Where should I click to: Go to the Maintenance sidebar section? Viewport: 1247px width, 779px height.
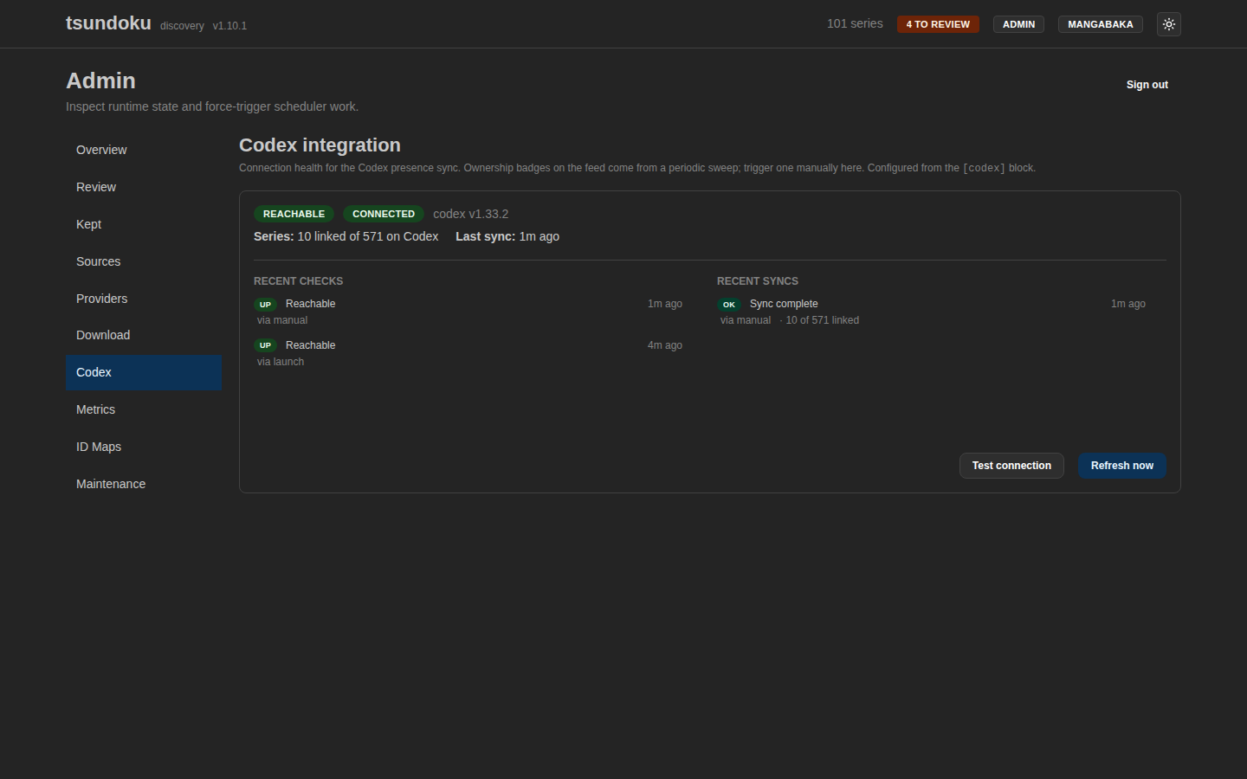point(144,484)
